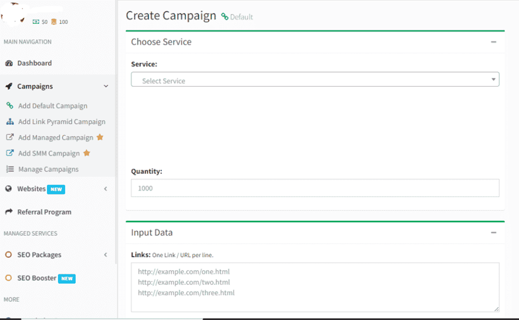Screen dimensions: 519x320
Task: Click the Websites globe icon
Action: pos(9,189)
